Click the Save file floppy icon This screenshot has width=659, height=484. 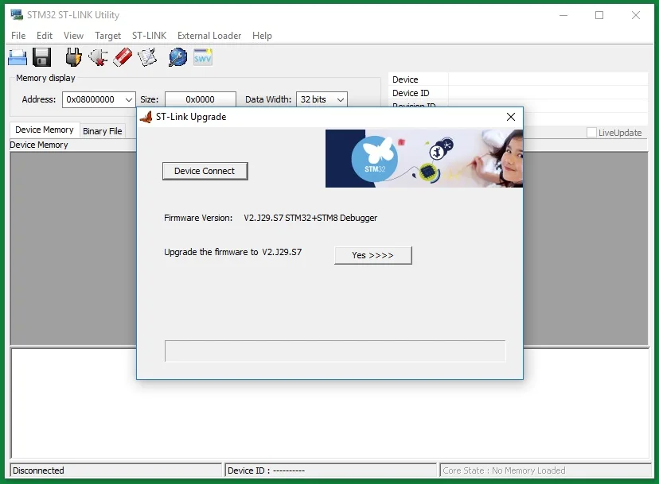click(x=42, y=57)
